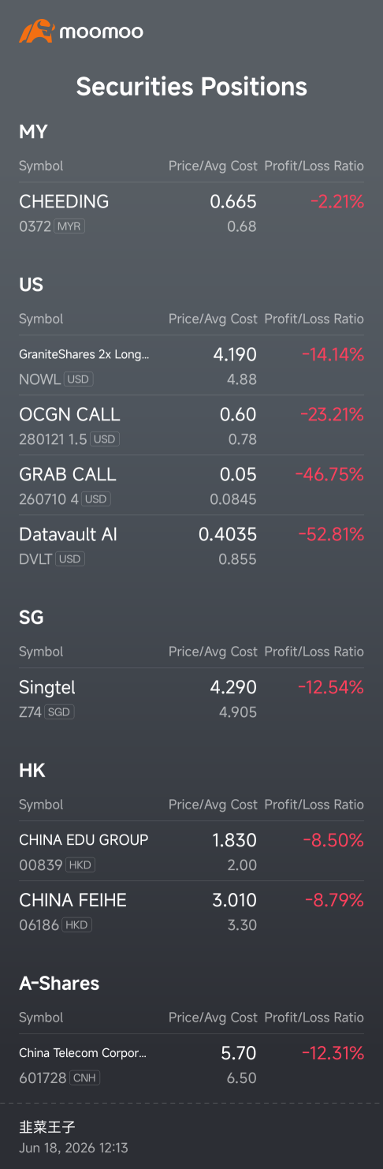Tap the A-Shares section header

[x=59, y=984]
